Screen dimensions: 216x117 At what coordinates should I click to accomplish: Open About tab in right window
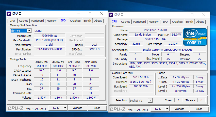click(x=200, y=22)
